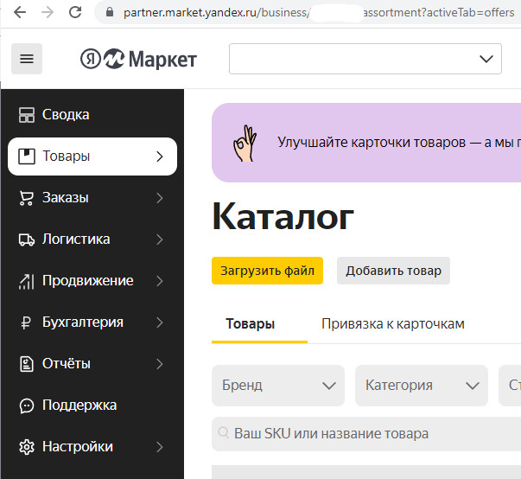The height and width of the screenshot is (479, 521).
Task: Click the Добавить товар button
Action: point(393,271)
